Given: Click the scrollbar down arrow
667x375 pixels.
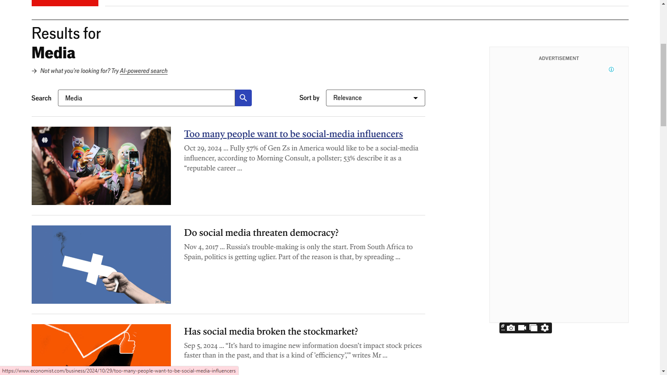Looking at the screenshot, I should 663,371.
